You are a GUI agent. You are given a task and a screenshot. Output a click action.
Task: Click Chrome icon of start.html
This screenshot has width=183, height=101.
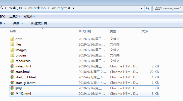(x=12, y=72)
